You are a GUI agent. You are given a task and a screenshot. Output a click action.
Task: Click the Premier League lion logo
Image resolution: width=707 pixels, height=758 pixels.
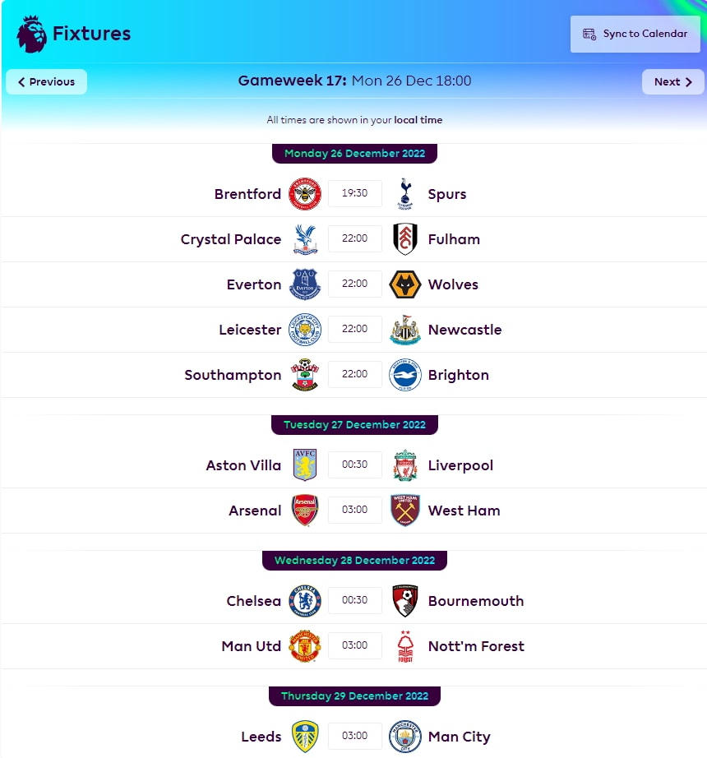click(31, 34)
